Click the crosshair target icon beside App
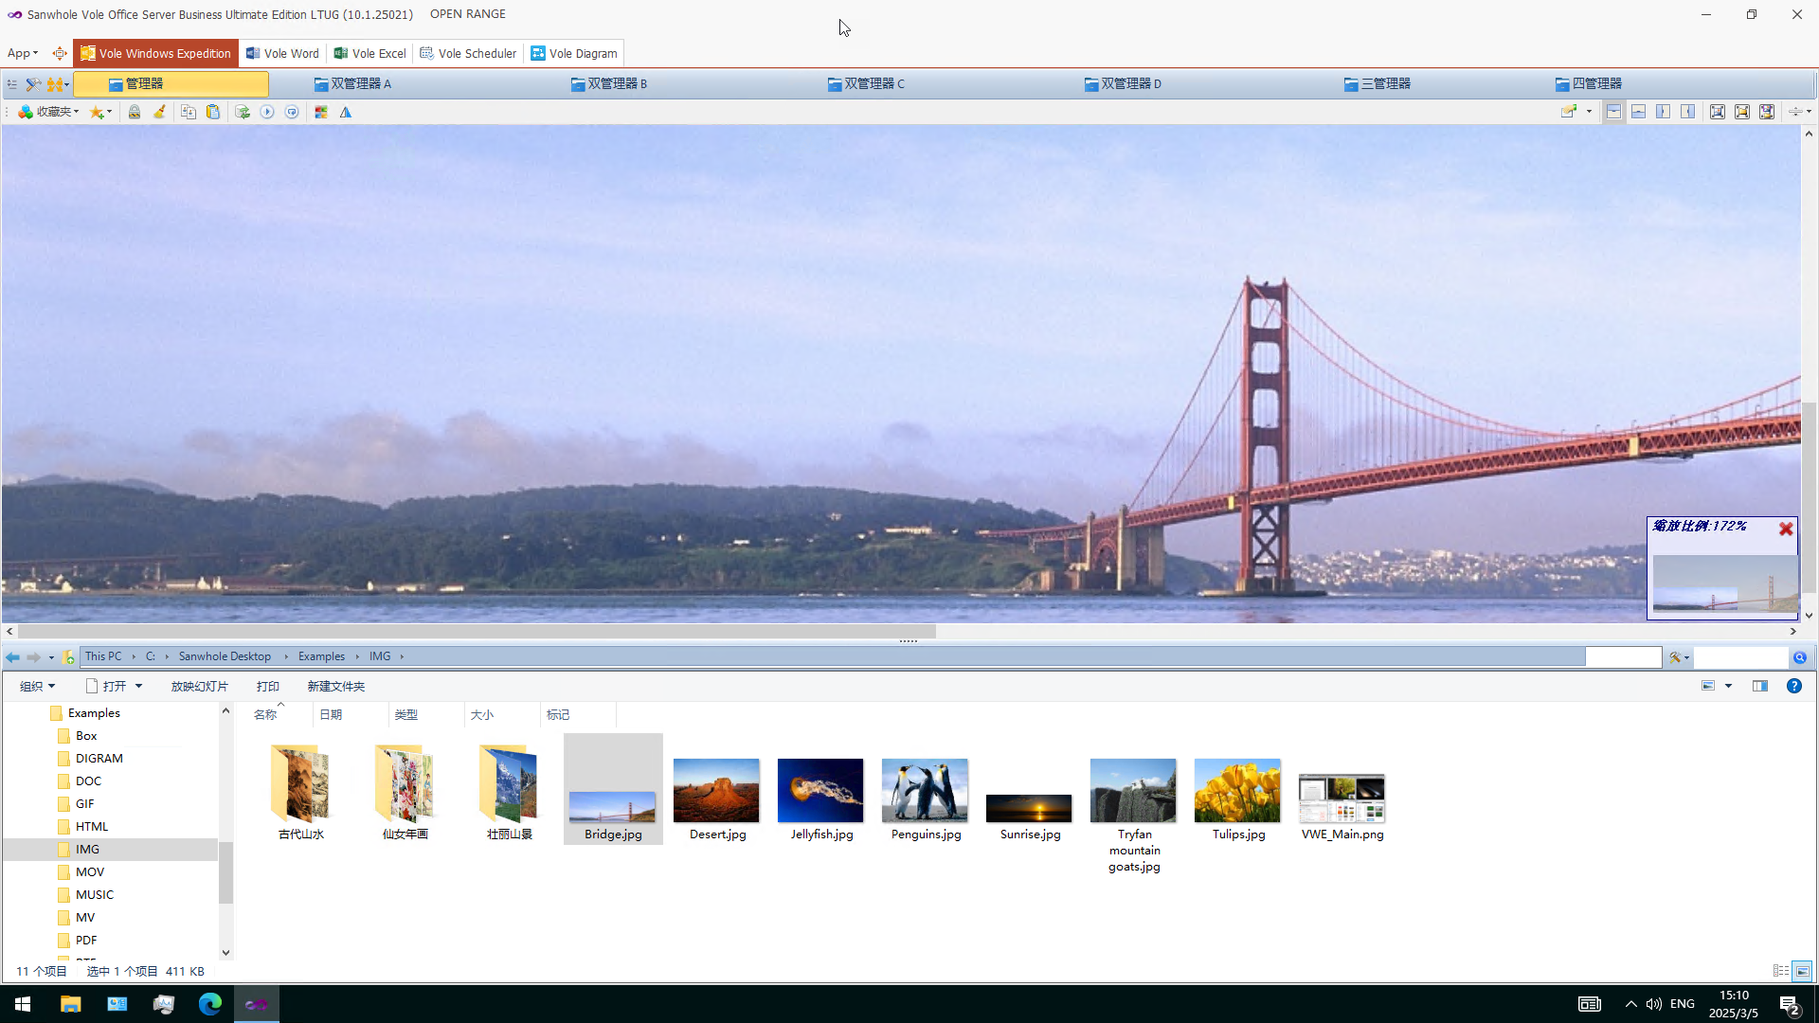 (x=60, y=54)
